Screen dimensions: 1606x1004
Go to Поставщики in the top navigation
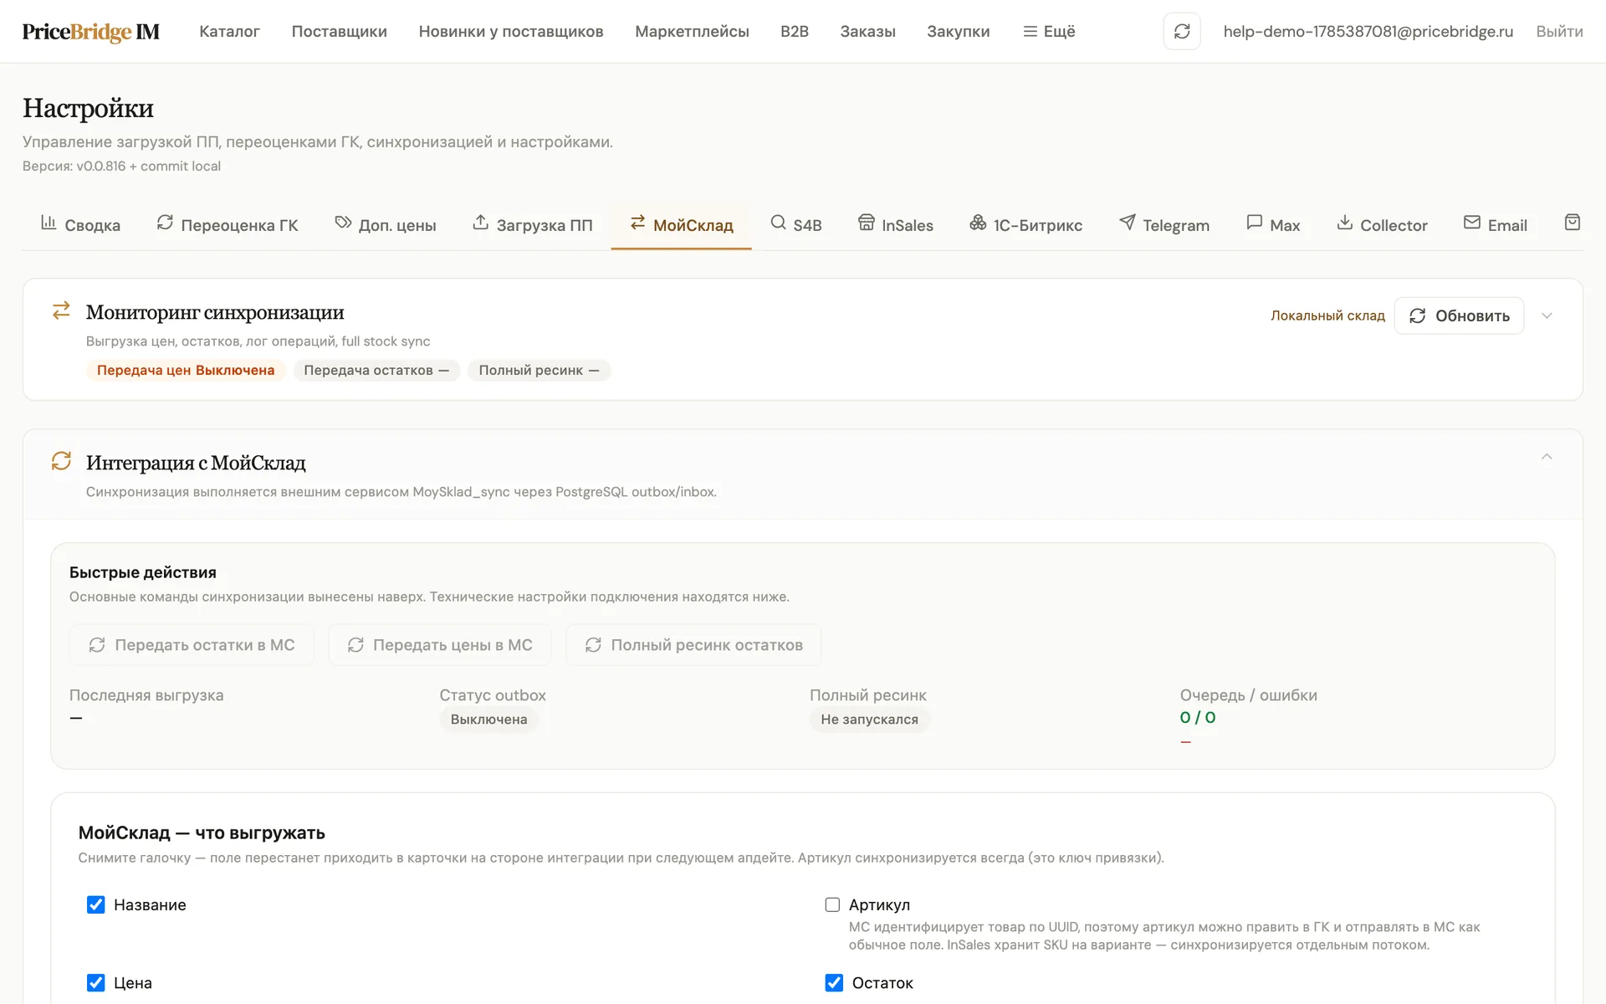click(339, 32)
